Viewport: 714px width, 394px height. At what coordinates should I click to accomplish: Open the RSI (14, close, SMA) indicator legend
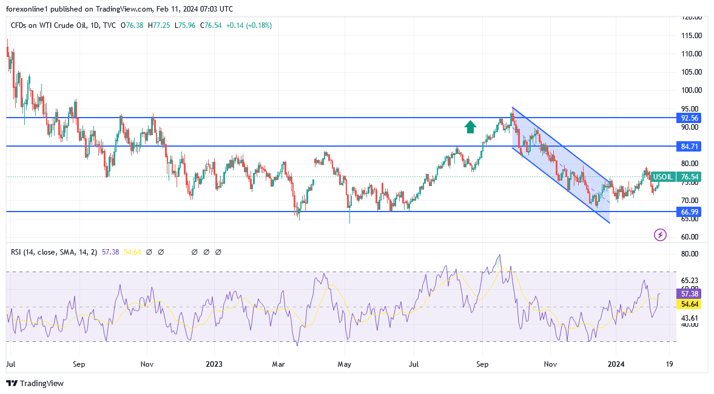pos(50,252)
